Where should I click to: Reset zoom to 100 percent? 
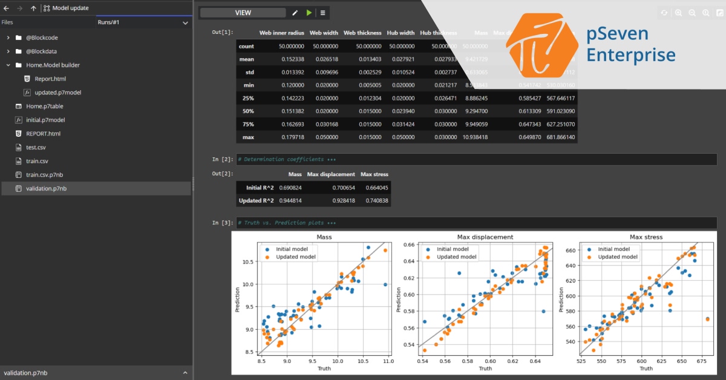click(706, 13)
